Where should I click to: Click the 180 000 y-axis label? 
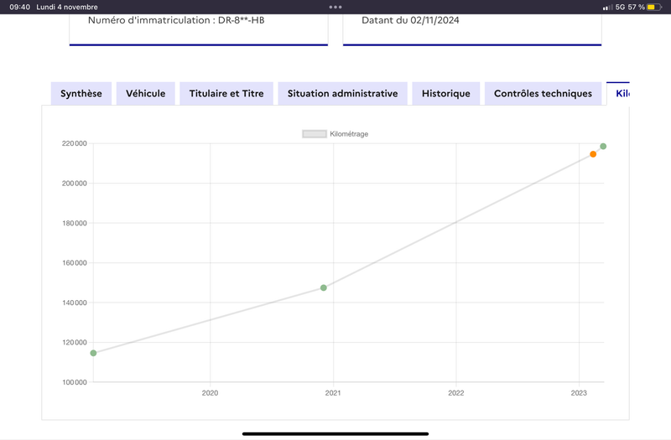click(x=75, y=223)
